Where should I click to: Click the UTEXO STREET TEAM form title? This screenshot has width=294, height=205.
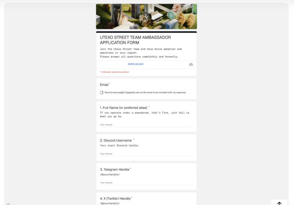[135, 40]
